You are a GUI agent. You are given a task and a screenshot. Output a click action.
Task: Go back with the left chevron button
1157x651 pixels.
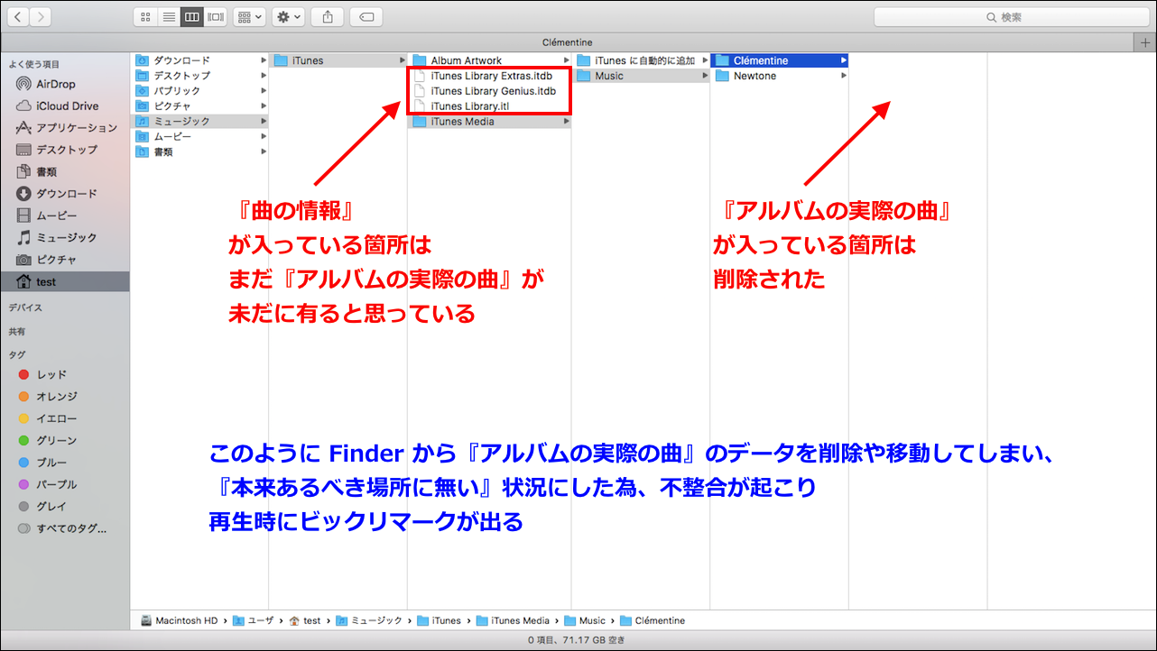coord(17,16)
